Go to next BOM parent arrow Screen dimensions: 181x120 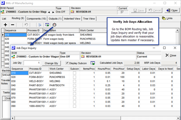click(x=53, y=12)
